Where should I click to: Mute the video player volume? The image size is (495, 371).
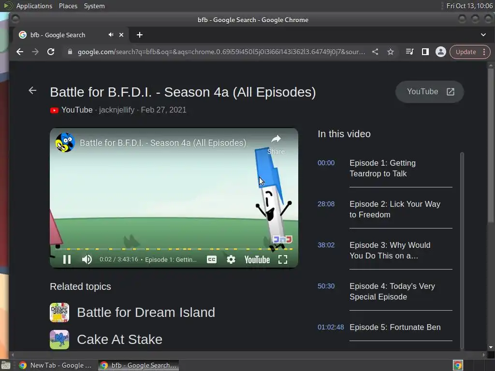(87, 259)
